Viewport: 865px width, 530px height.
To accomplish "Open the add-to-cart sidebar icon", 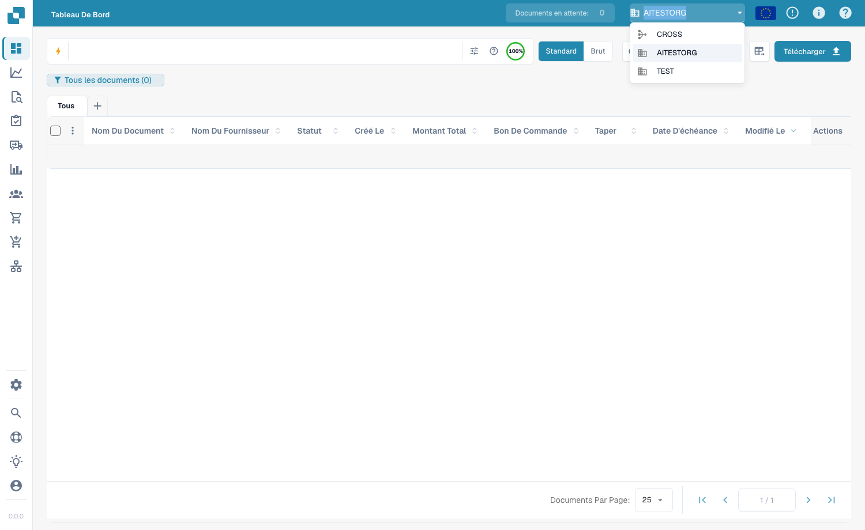I will 16,242.
